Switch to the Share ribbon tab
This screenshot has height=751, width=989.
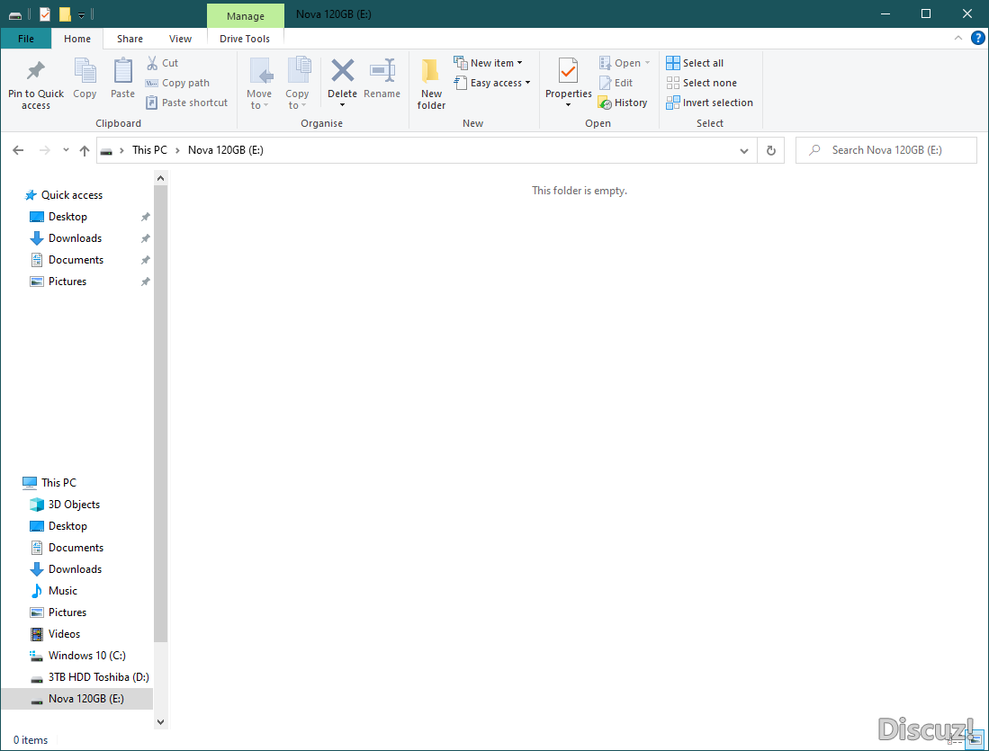(x=130, y=39)
